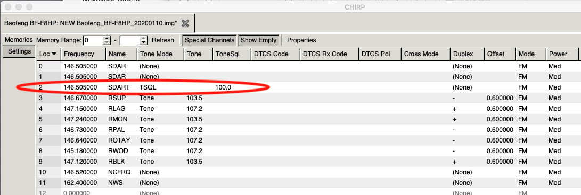Viewport: 581px width, 195px height.
Task: Switch to the Memories tab
Action: tap(19, 39)
